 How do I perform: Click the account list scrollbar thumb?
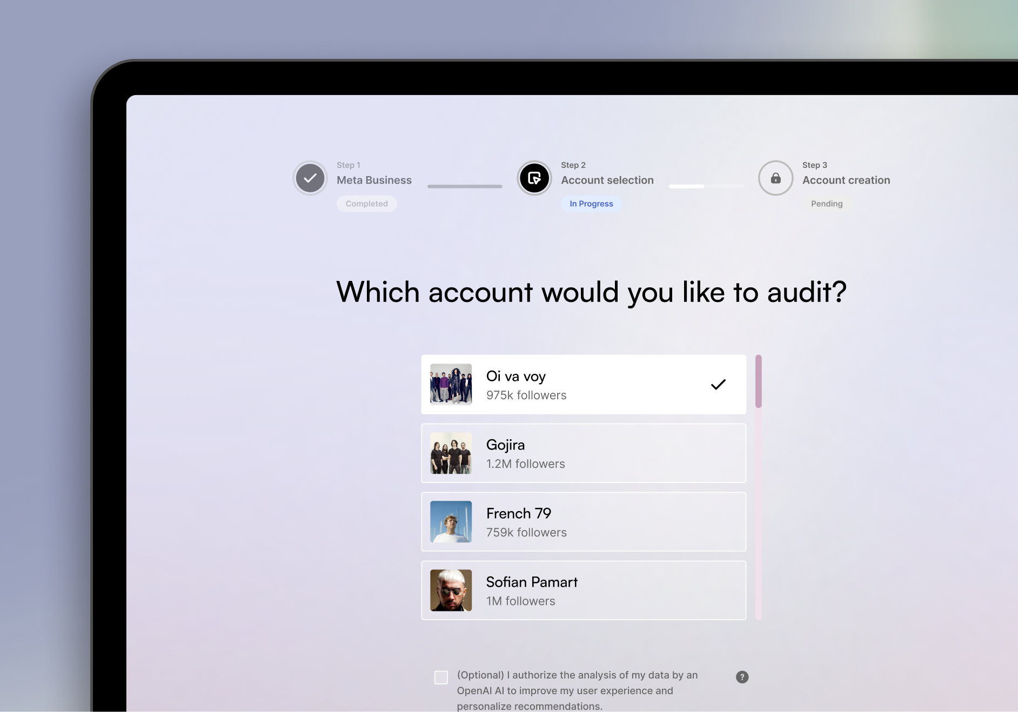[759, 381]
